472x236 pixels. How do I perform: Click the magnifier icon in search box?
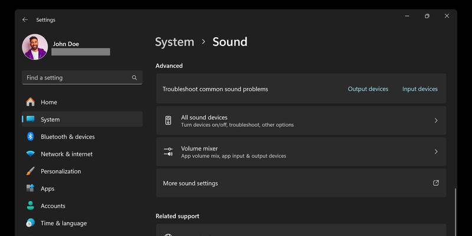pyautogui.click(x=135, y=78)
